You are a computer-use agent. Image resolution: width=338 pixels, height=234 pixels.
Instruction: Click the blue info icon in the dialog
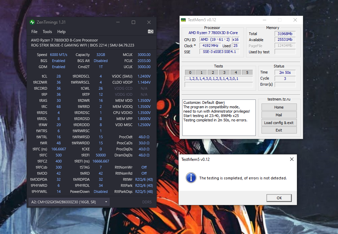coord(191,178)
